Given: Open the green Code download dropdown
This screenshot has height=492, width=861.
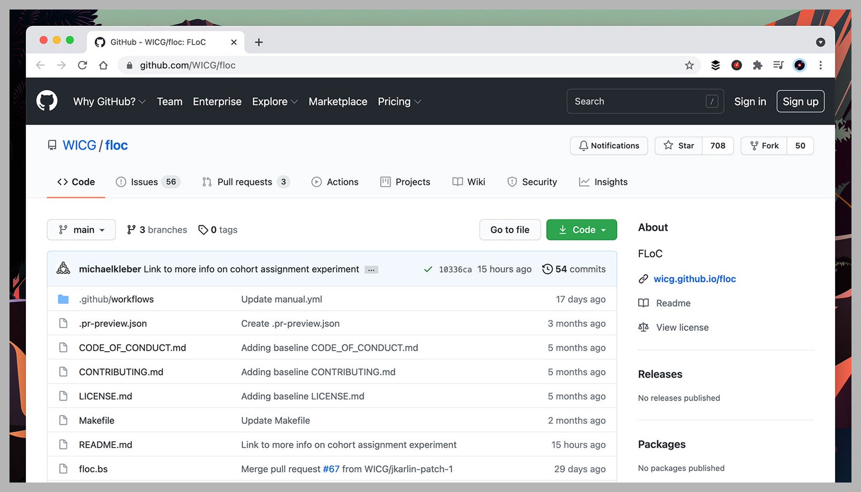Looking at the screenshot, I should [x=582, y=230].
